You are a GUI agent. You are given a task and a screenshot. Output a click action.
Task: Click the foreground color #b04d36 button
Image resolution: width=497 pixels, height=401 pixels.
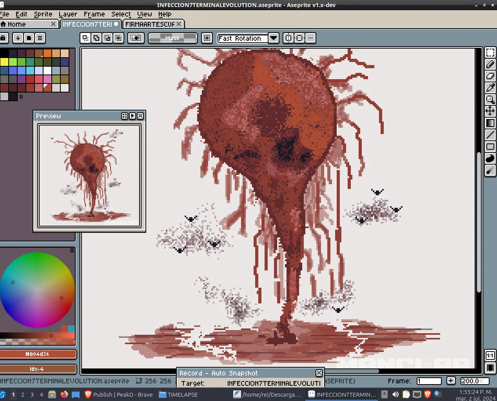(38, 354)
